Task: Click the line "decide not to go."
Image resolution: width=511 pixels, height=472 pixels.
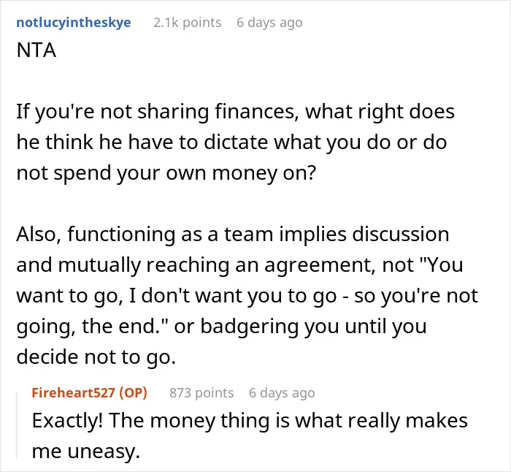Action: click(x=96, y=357)
